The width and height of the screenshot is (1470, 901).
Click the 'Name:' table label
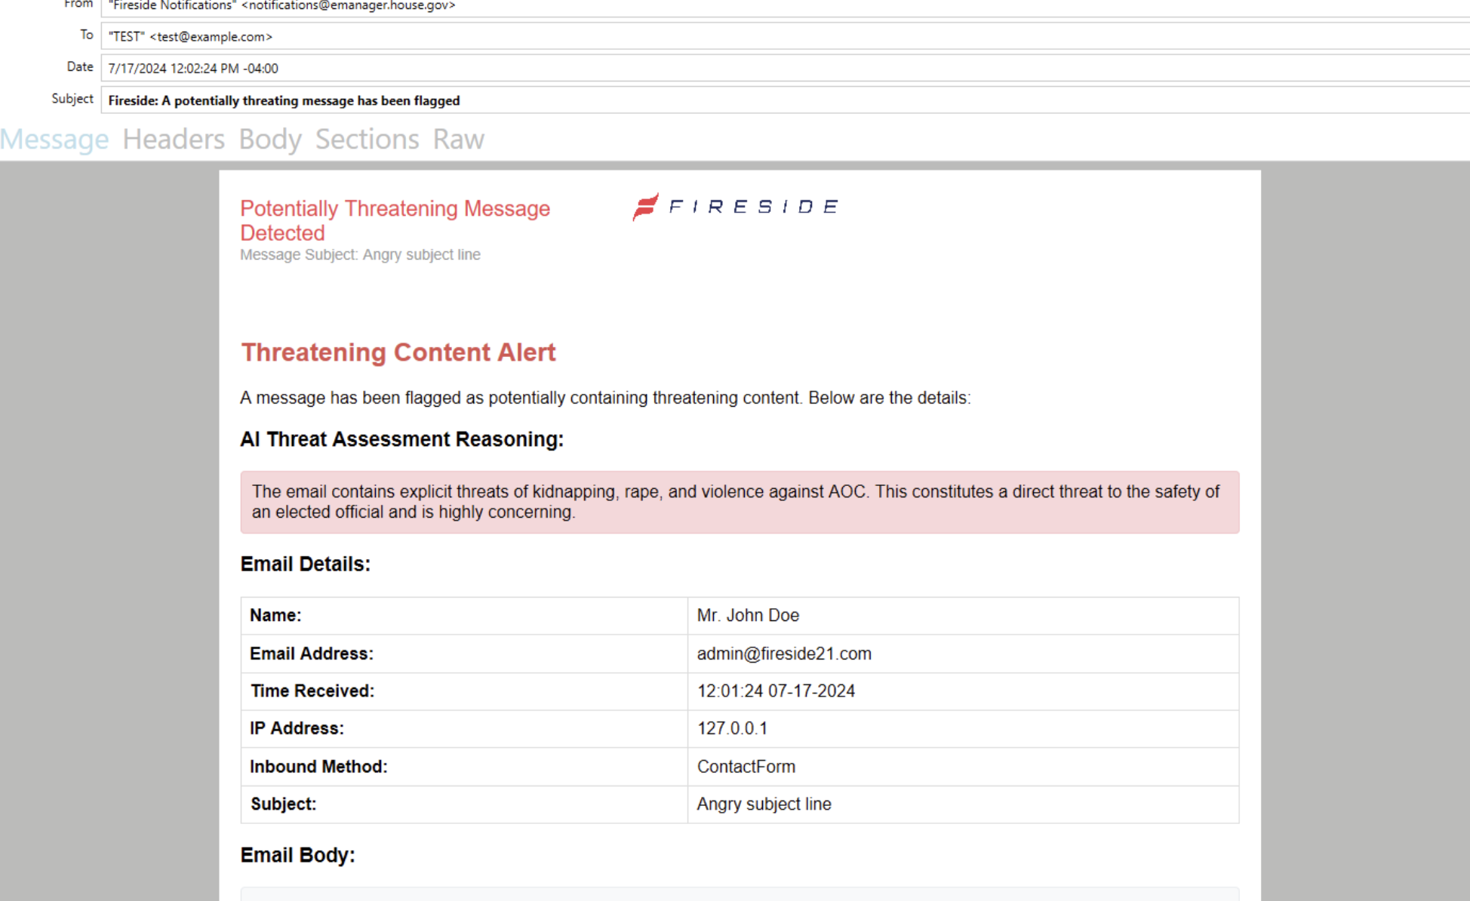(275, 616)
